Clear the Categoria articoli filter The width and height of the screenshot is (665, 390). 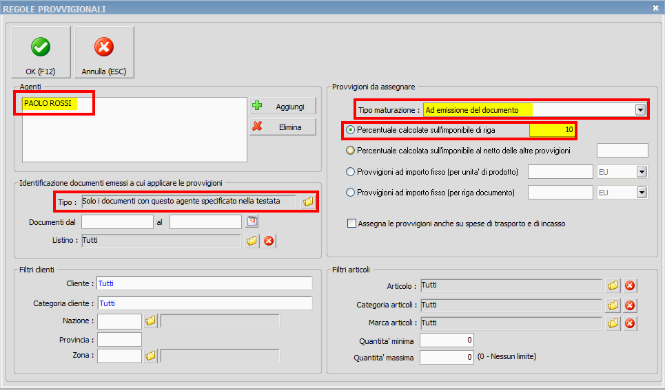click(629, 305)
